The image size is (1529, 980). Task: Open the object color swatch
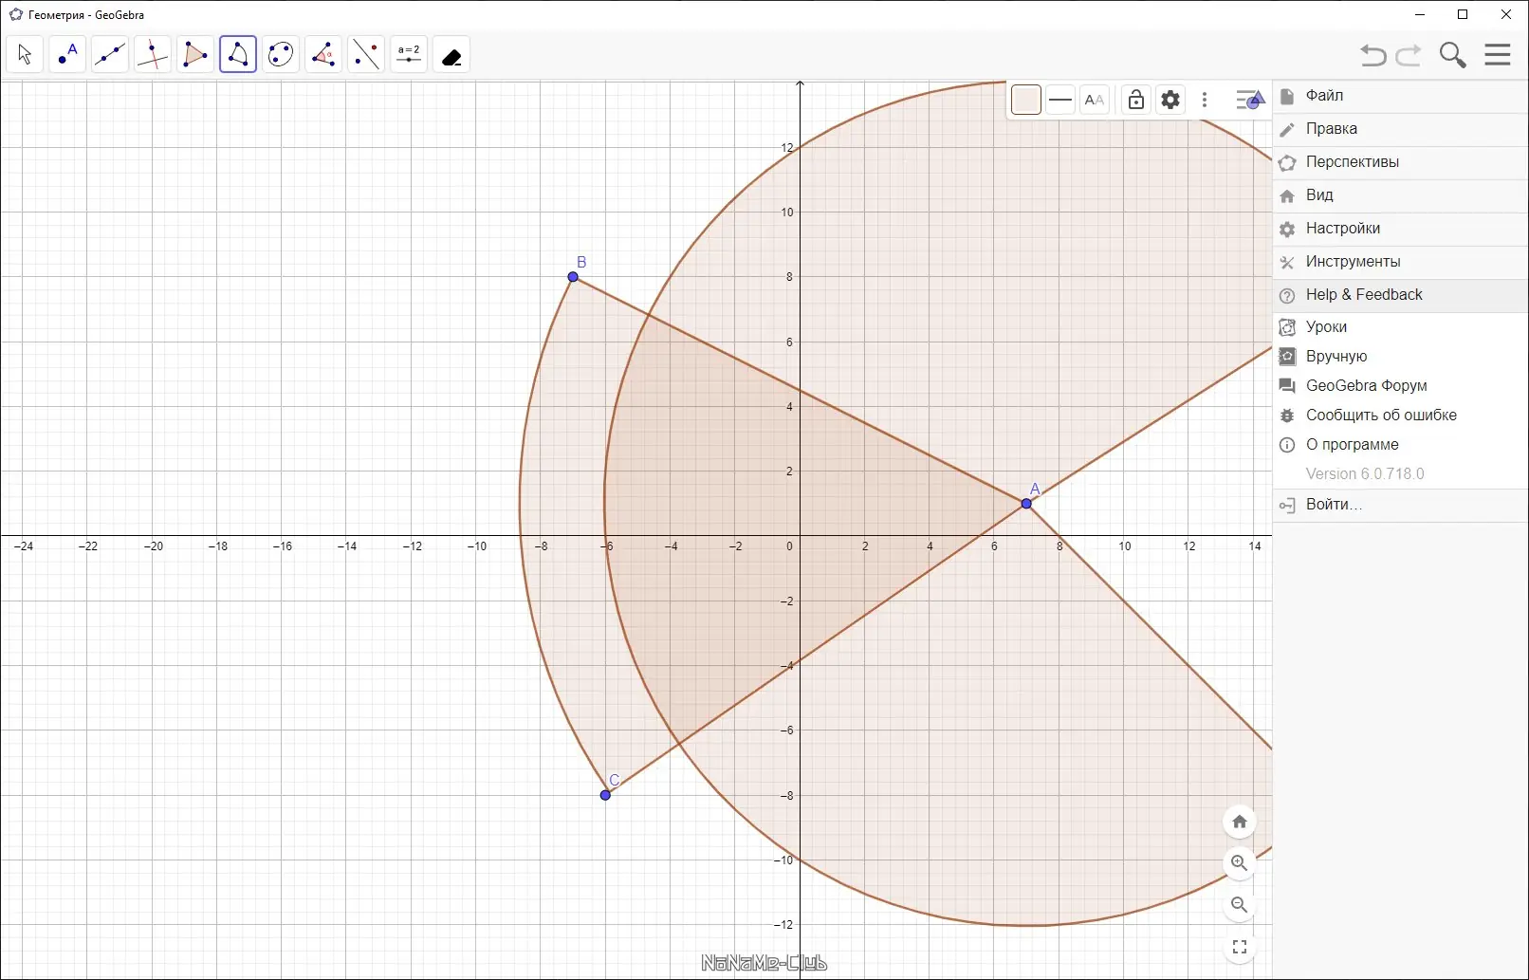(1026, 100)
